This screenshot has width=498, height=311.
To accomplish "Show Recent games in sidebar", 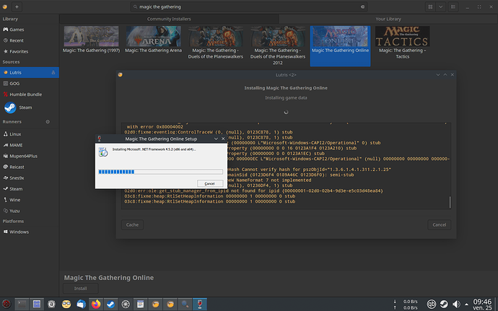I will coord(29,40).
